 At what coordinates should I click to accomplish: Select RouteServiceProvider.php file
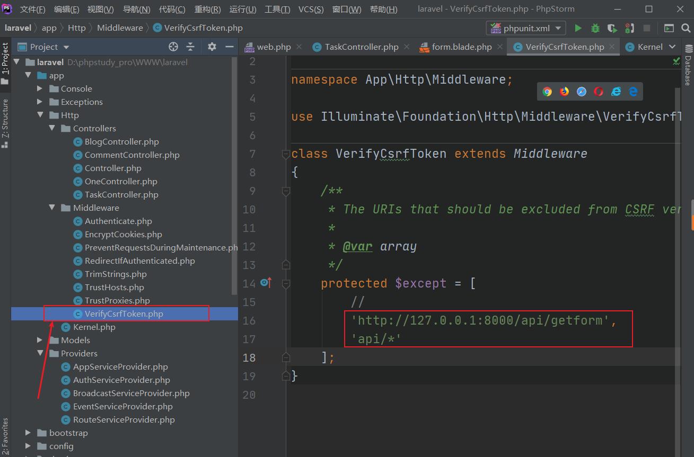pyautogui.click(x=124, y=419)
